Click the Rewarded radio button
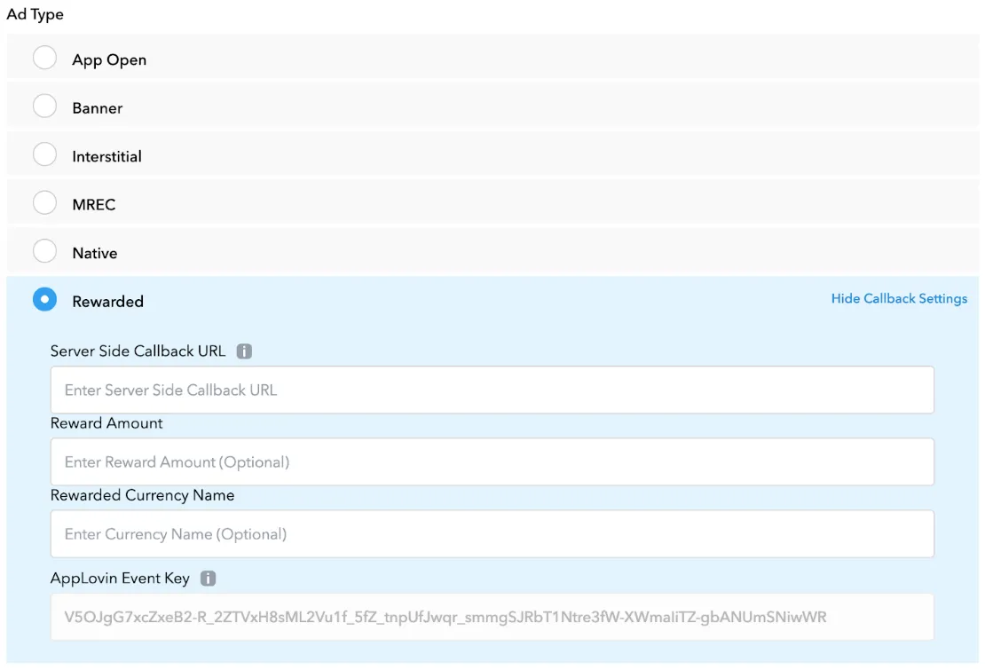This screenshot has width=985, height=670. click(x=45, y=299)
